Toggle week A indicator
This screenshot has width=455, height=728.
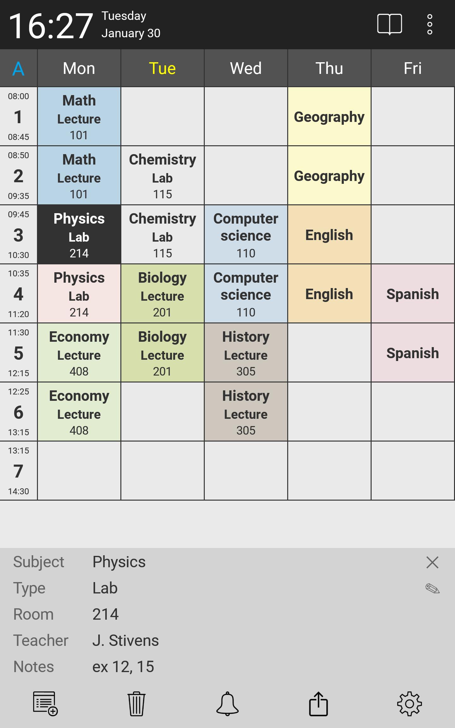(18, 68)
